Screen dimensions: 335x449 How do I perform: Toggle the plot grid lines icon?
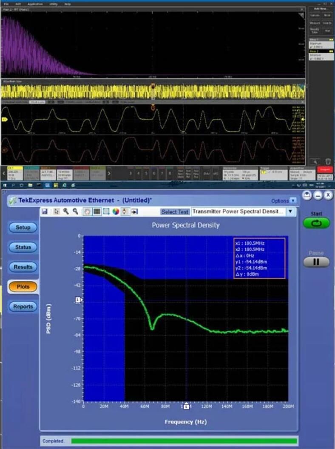click(97, 212)
